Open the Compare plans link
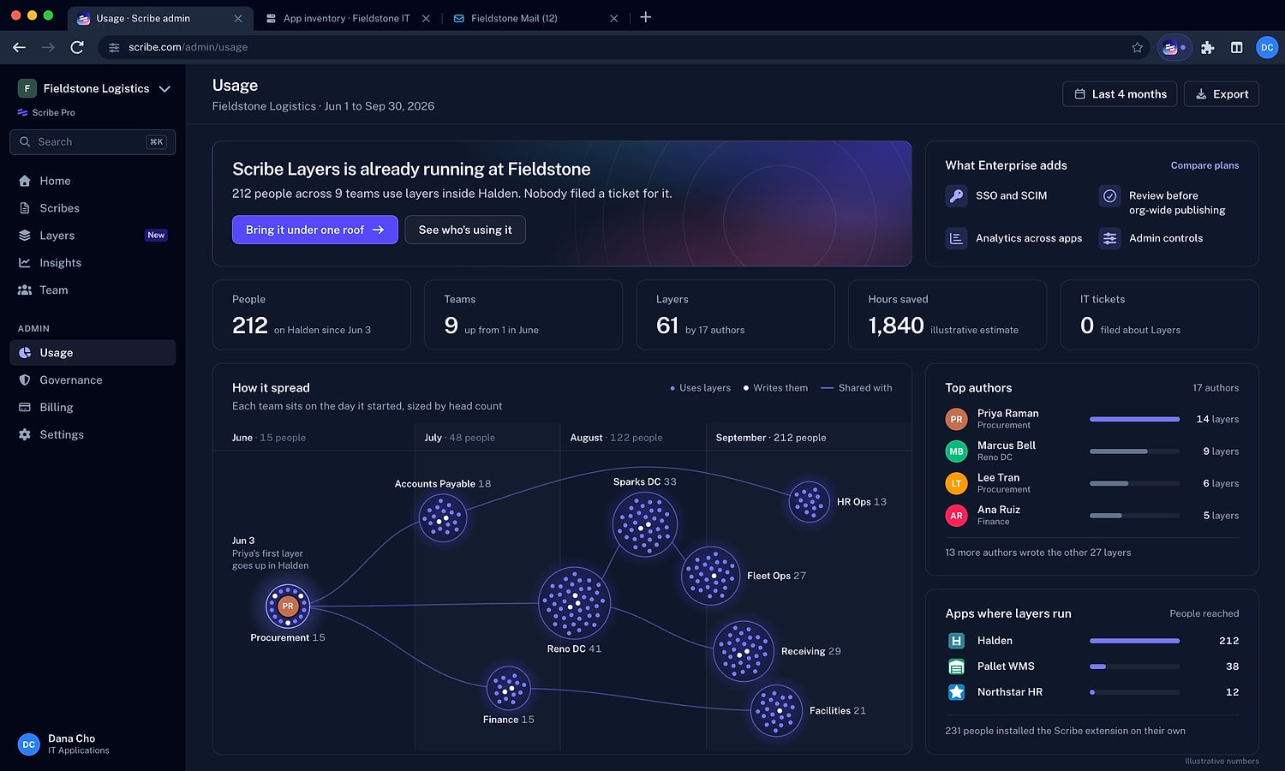 coord(1204,165)
